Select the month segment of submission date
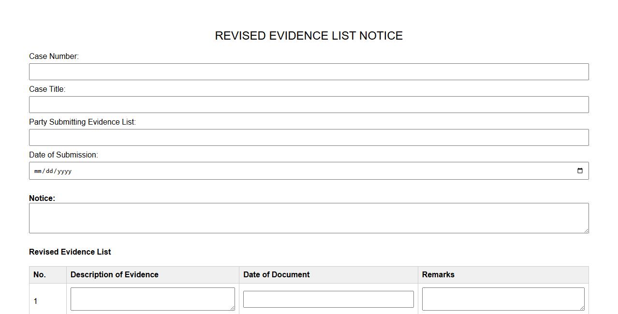 click(38, 171)
